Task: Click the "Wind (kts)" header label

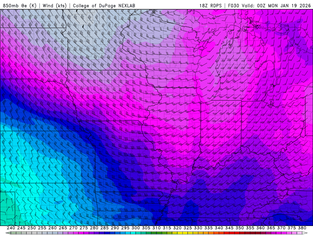Action: pyautogui.click(x=54, y=5)
